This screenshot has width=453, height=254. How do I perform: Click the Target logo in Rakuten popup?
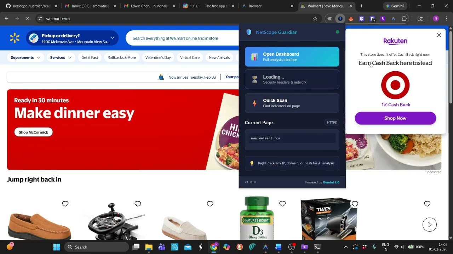point(395,85)
